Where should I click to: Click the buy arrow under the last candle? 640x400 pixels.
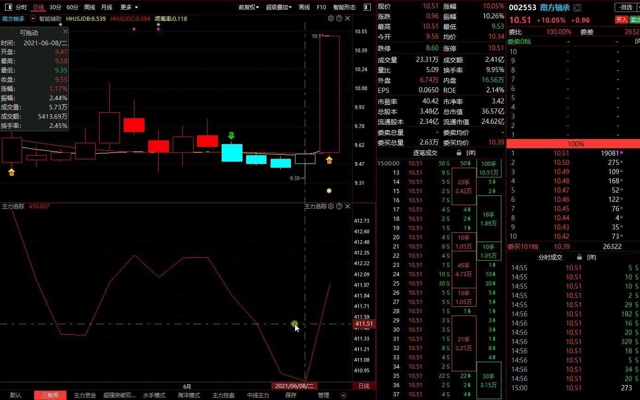[x=329, y=160]
